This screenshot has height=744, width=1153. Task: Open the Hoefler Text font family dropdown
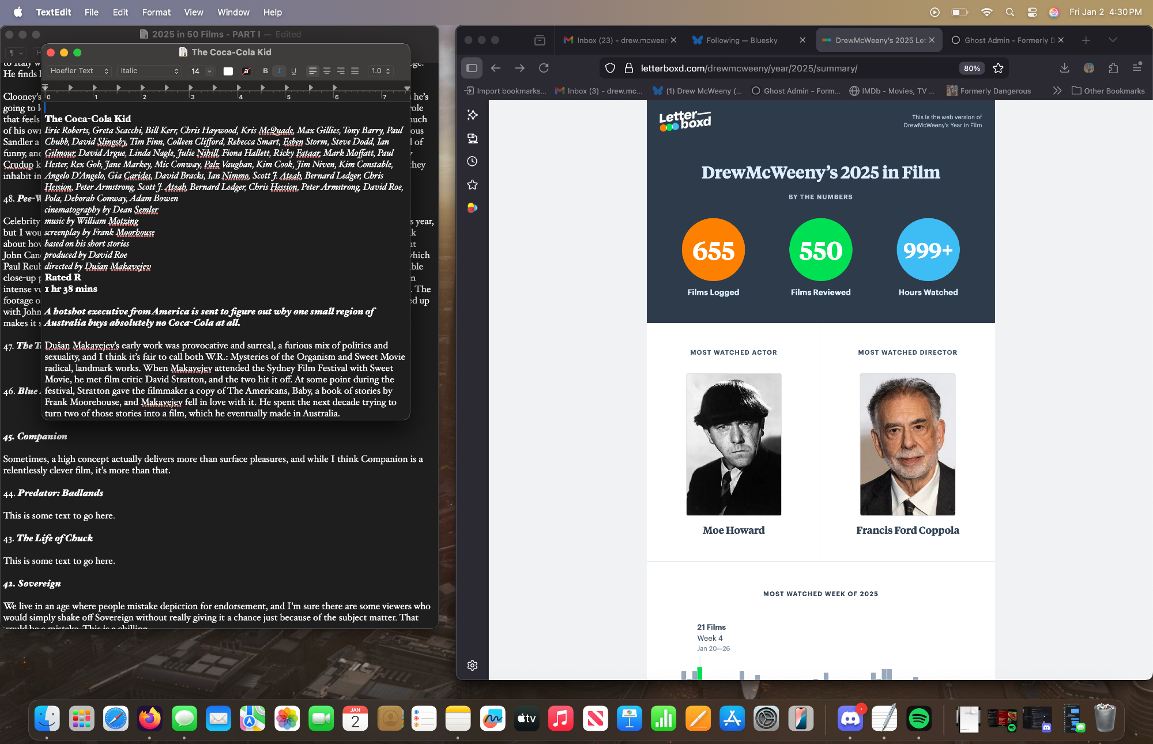click(x=79, y=71)
